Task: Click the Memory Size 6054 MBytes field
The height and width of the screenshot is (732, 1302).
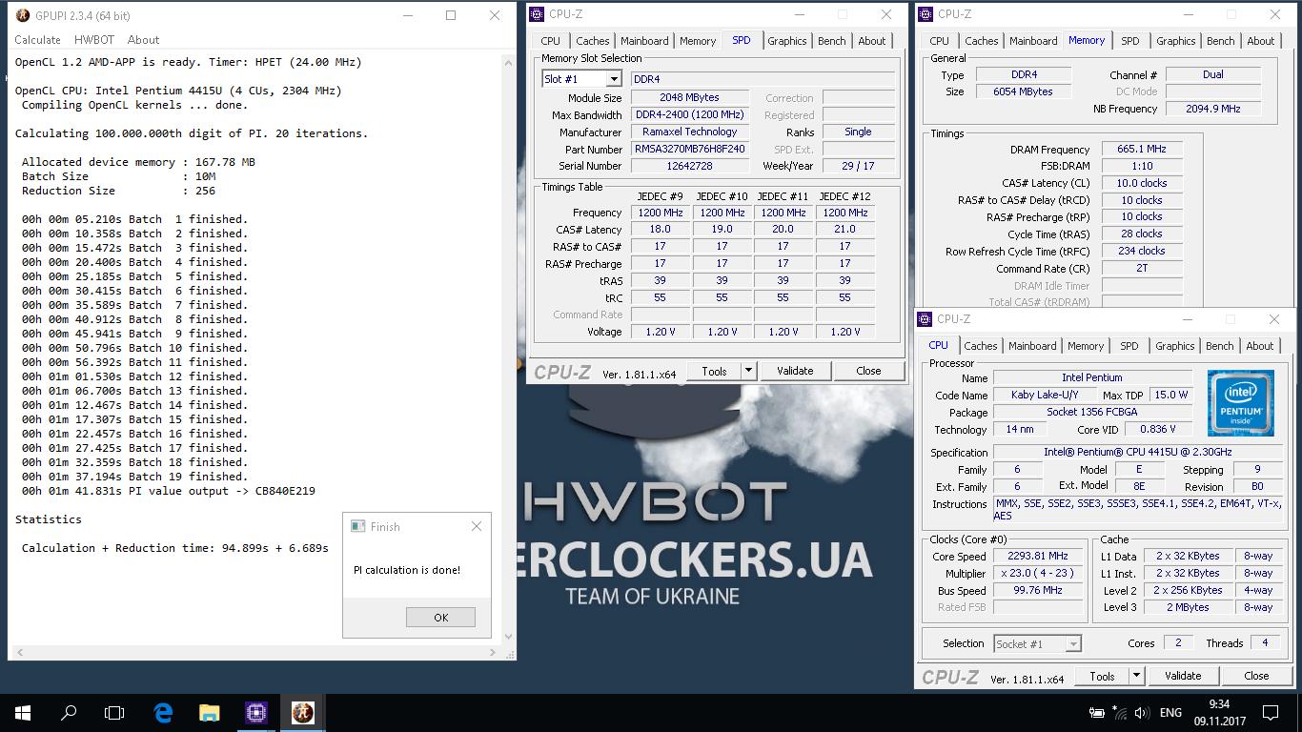Action: point(1023,91)
